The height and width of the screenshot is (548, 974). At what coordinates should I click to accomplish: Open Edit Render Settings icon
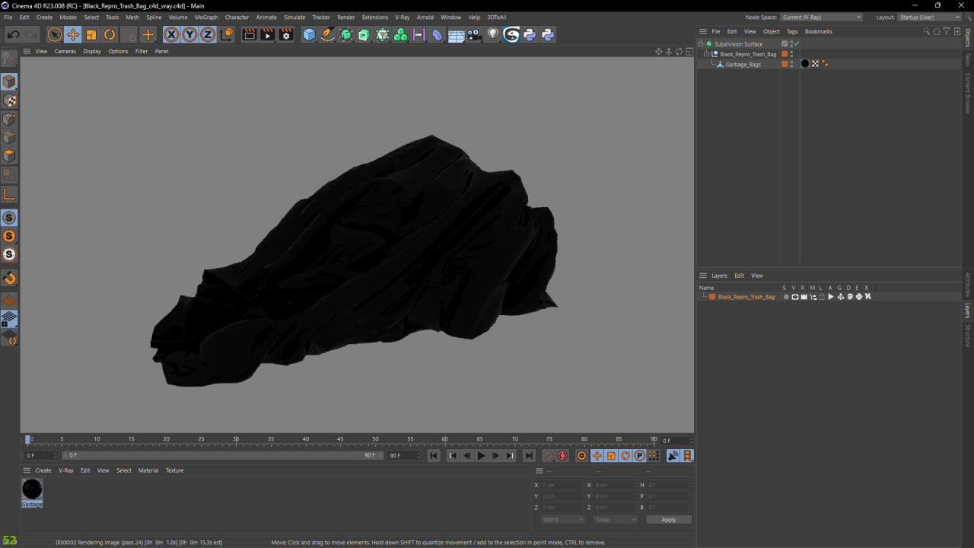pyautogui.click(x=286, y=34)
